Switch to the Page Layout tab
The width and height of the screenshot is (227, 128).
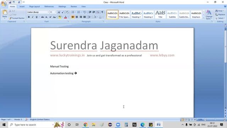pyautogui.click(x=34, y=6)
